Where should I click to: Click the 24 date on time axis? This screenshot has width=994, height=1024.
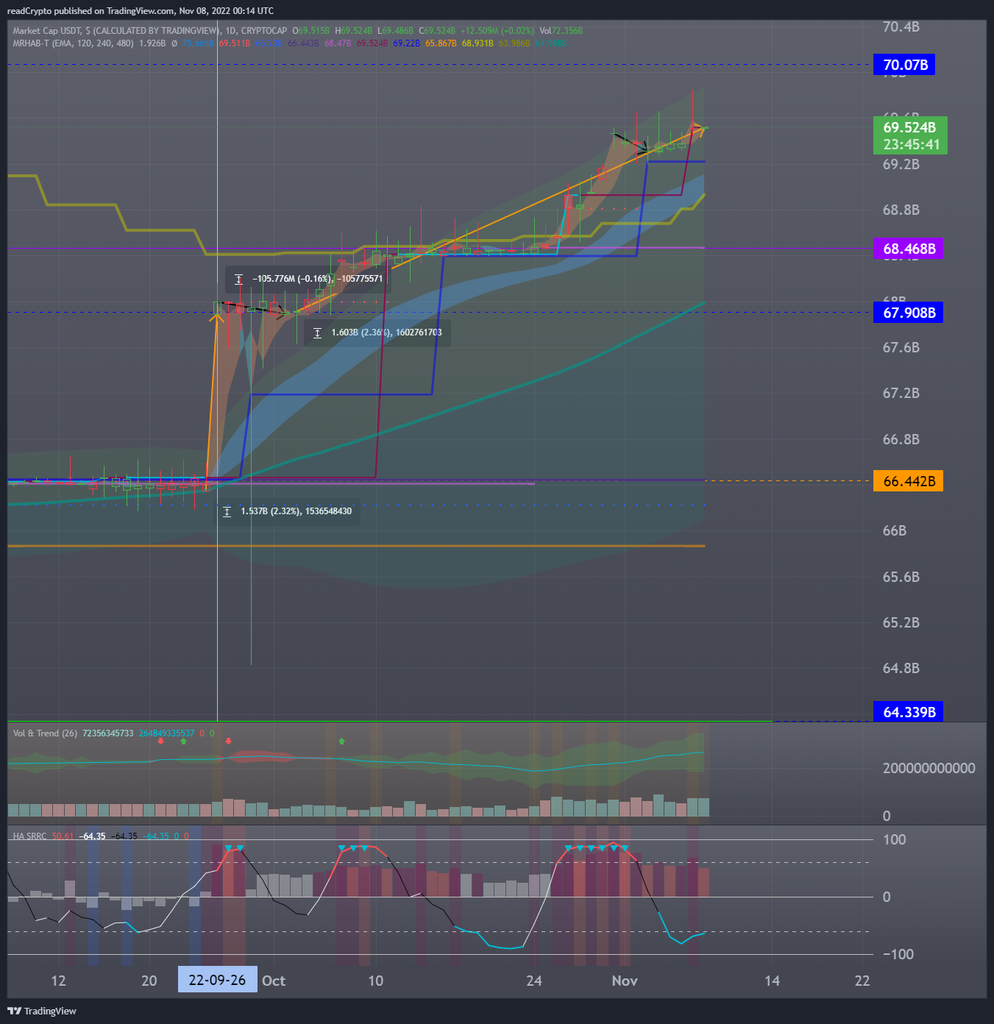click(534, 981)
